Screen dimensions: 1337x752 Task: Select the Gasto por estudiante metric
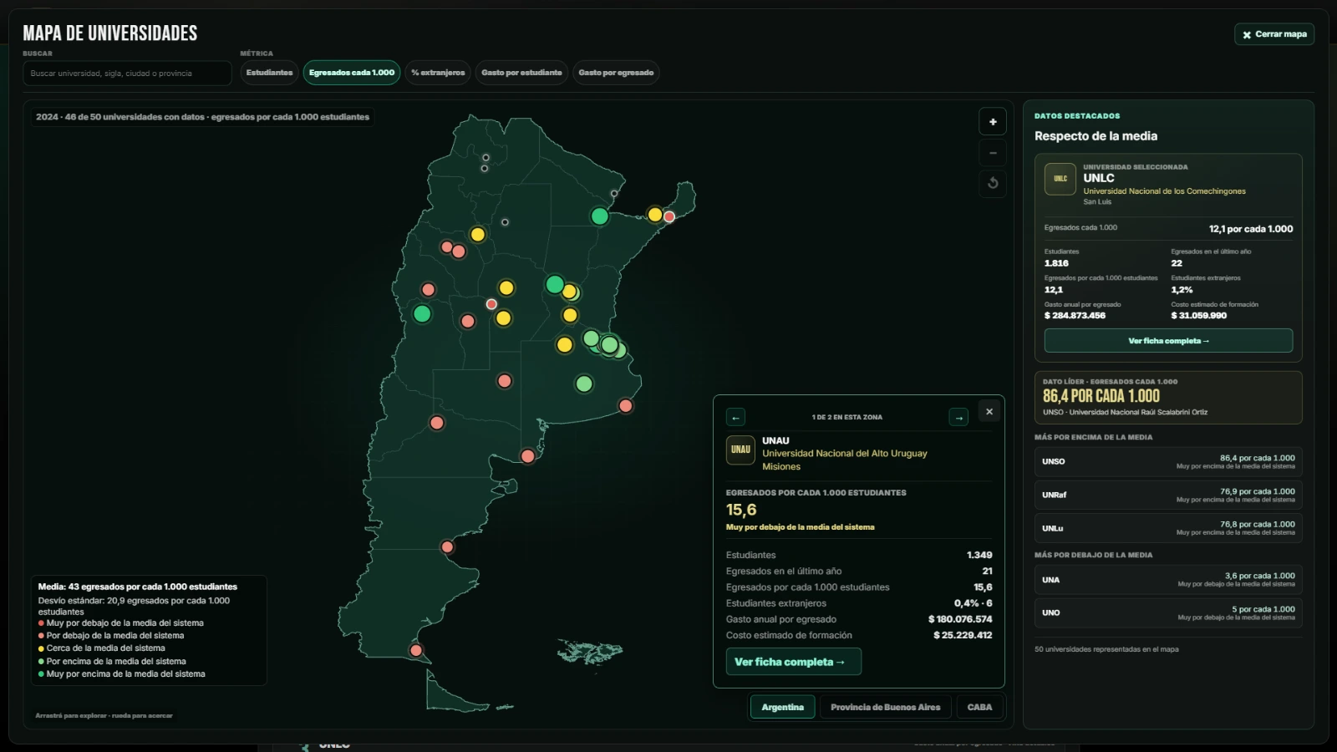521,73
